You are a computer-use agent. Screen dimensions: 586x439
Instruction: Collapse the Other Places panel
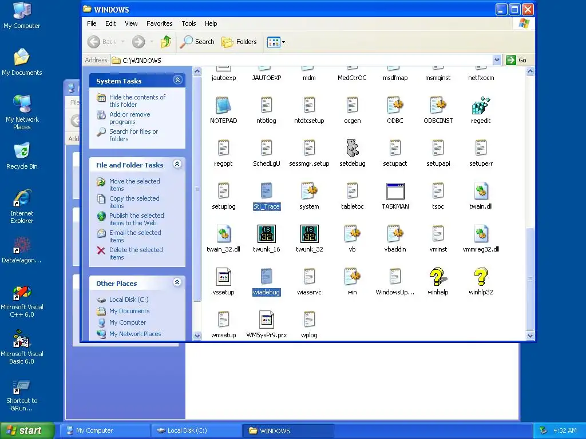pyautogui.click(x=177, y=282)
